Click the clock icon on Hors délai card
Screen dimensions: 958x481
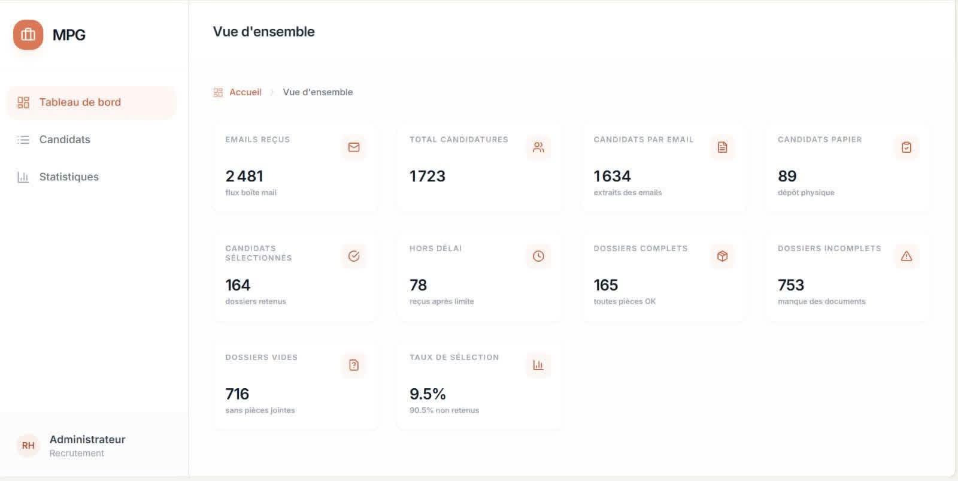538,256
